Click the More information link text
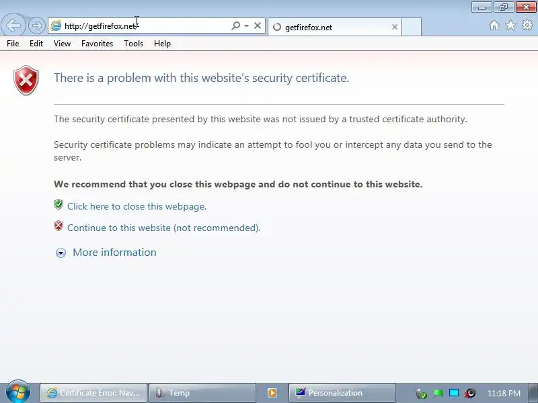The width and height of the screenshot is (538, 403). [x=114, y=253]
